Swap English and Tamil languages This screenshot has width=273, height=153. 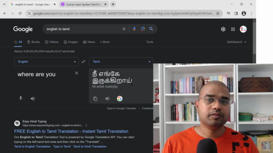pyautogui.click(x=84, y=62)
